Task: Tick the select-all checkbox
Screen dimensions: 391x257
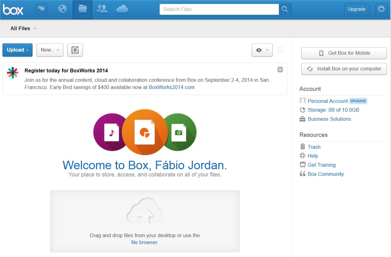Action: point(280,50)
